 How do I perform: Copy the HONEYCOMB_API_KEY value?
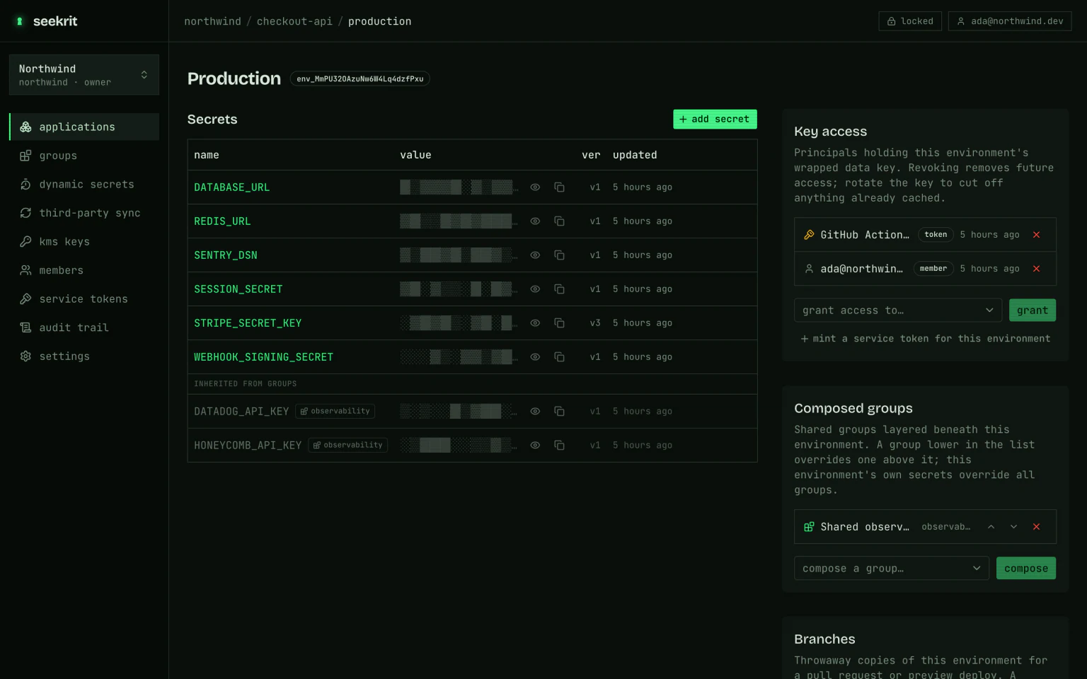[x=559, y=445]
